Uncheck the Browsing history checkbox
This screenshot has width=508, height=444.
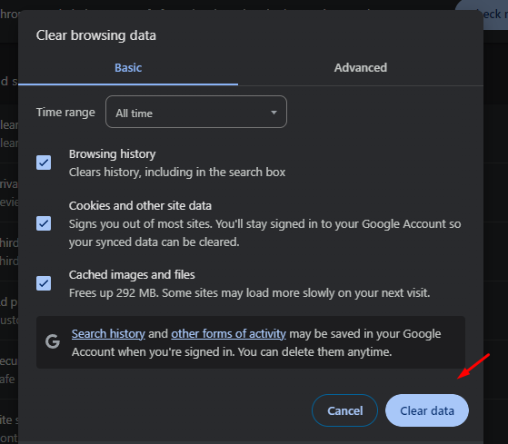tap(44, 163)
